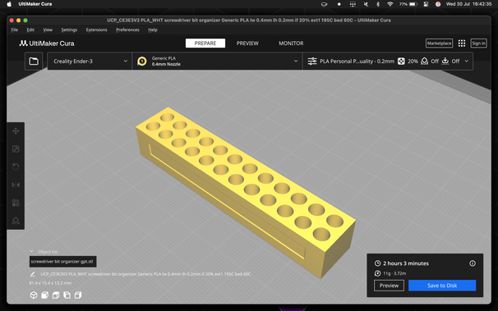Click the Preview button in print panel
The image size is (498, 311).
pos(389,286)
